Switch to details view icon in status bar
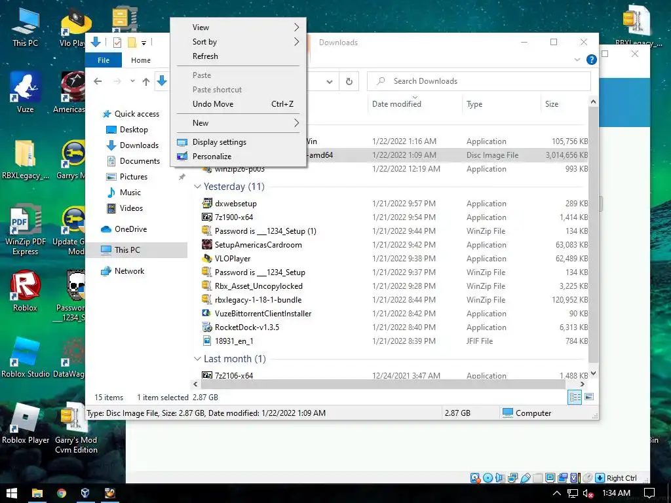This screenshot has height=503, width=671. [x=575, y=398]
